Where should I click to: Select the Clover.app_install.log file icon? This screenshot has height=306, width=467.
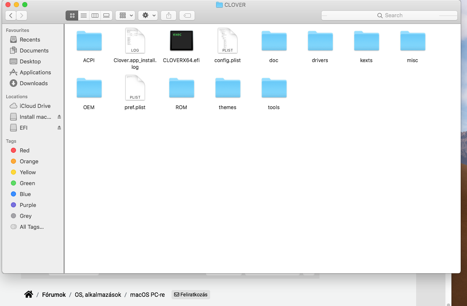point(135,41)
